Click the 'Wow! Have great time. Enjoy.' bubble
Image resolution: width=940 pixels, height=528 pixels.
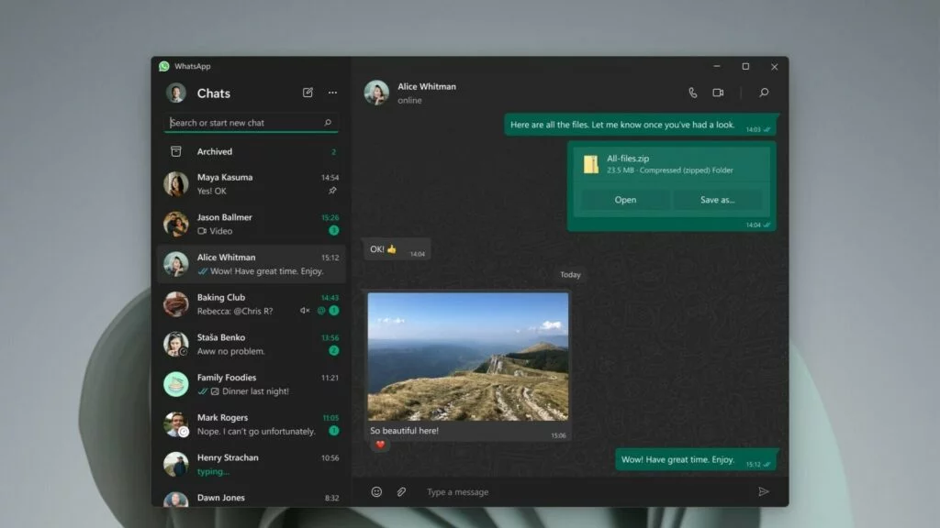(x=696, y=460)
